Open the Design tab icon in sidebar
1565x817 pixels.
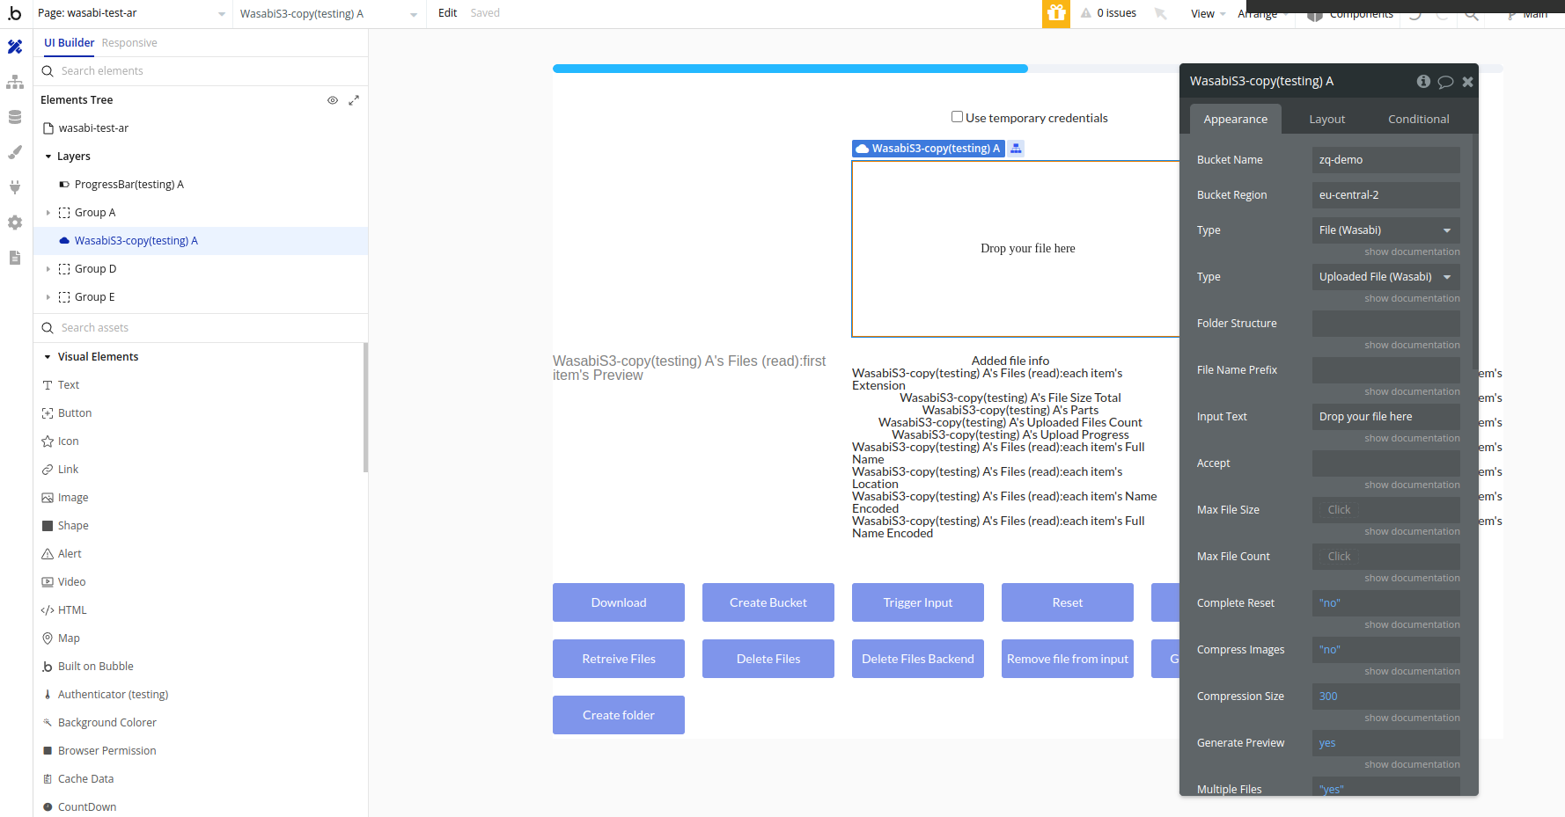(15, 47)
